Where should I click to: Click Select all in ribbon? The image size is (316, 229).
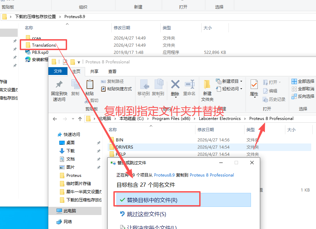pos(303,81)
